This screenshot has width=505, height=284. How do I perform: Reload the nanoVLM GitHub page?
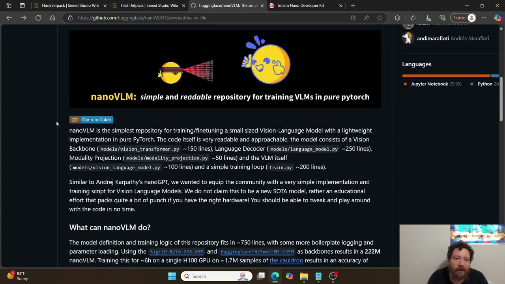(x=38, y=18)
